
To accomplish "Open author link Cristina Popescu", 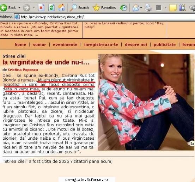I will point(23,70).
